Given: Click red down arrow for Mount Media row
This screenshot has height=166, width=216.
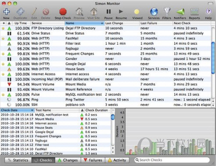Looking at the screenshot, I should [9, 84].
